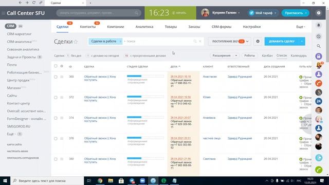The width and height of the screenshot is (329, 185).
Task: Open client Анастасия in deal 368
Action: tap(210, 77)
